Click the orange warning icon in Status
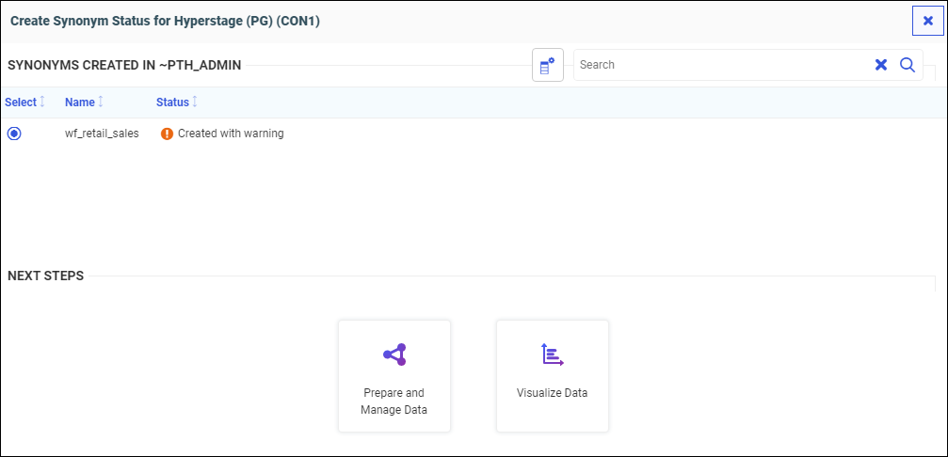Screen dimensions: 948x457 pos(167,134)
